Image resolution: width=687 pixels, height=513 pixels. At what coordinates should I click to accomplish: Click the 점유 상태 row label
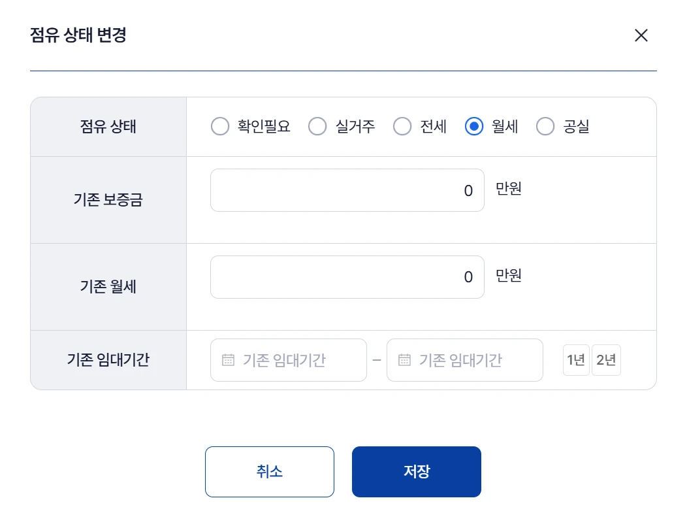coord(108,127)
